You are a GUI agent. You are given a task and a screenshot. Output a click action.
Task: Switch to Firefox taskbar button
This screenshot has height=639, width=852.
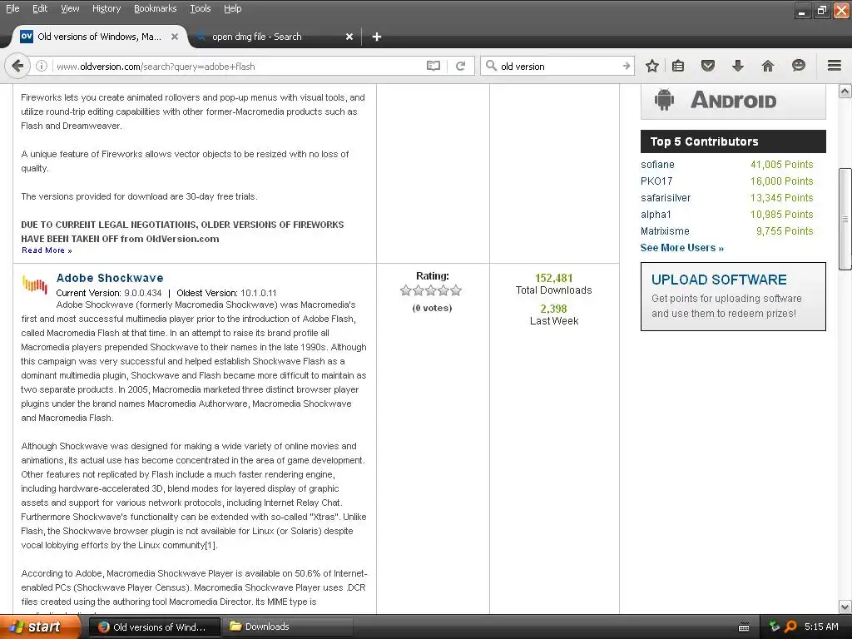(x=154, y=627)
